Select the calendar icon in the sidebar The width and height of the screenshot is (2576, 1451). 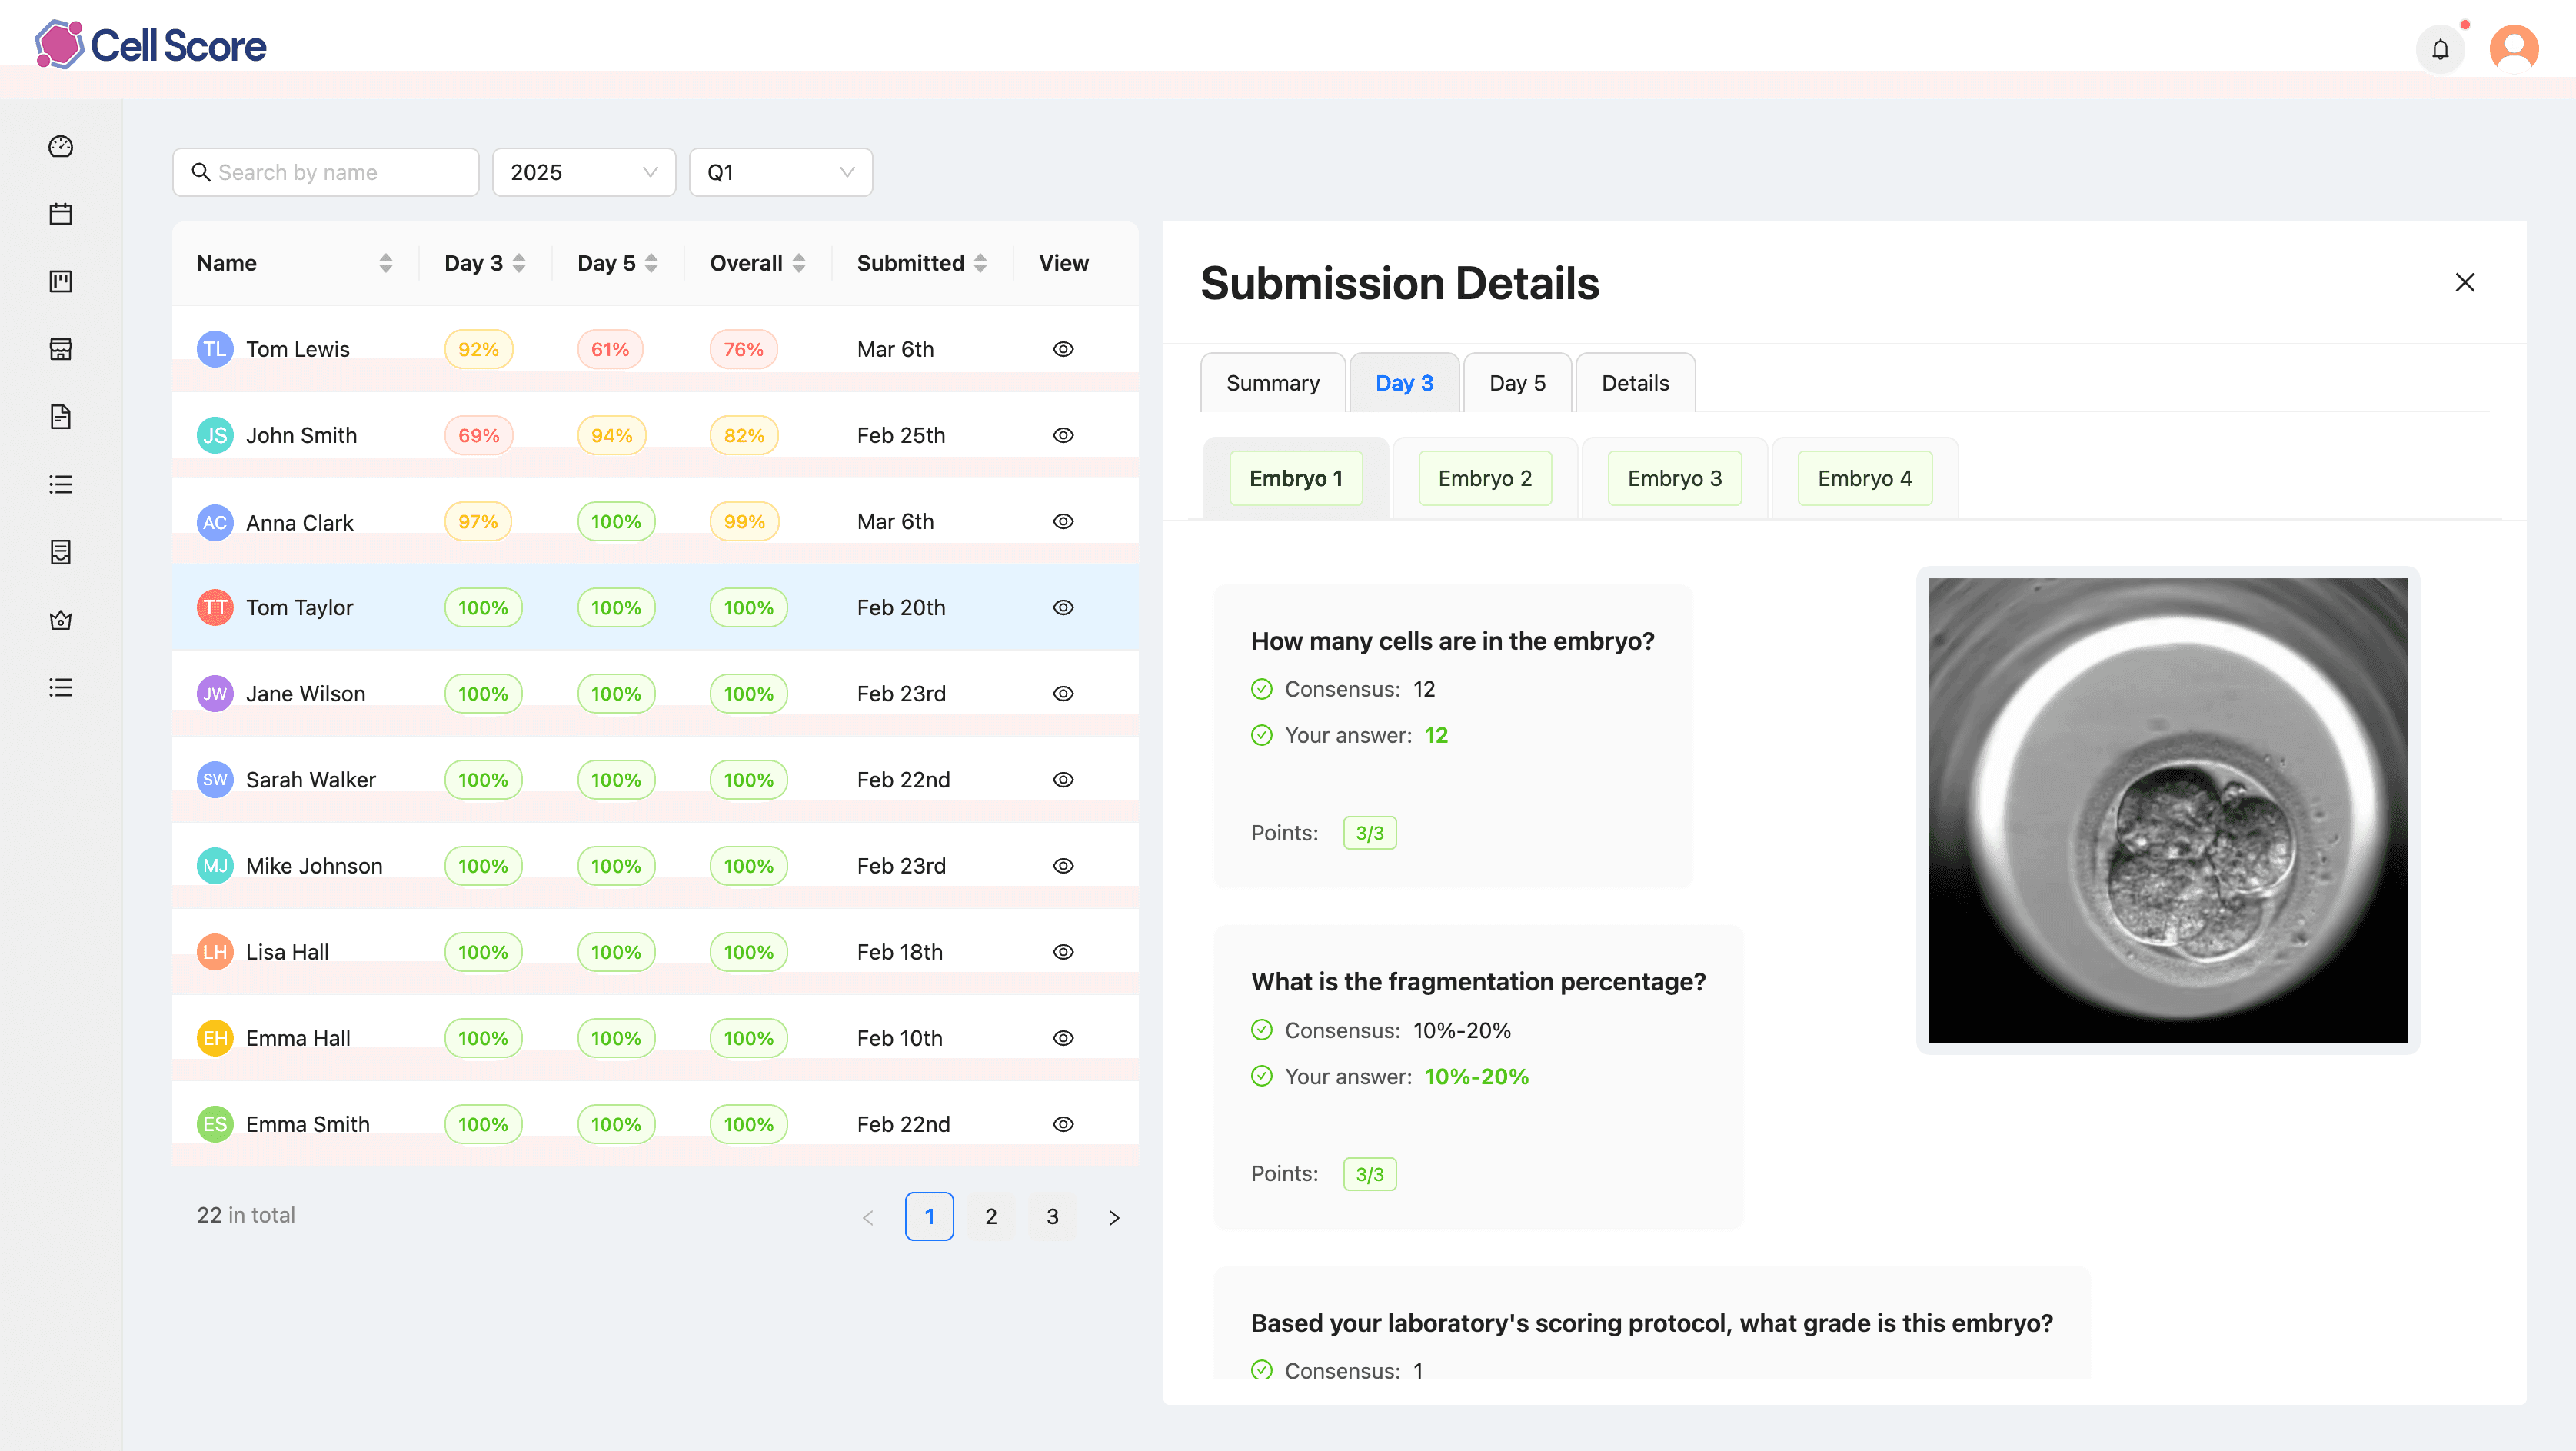61,213
